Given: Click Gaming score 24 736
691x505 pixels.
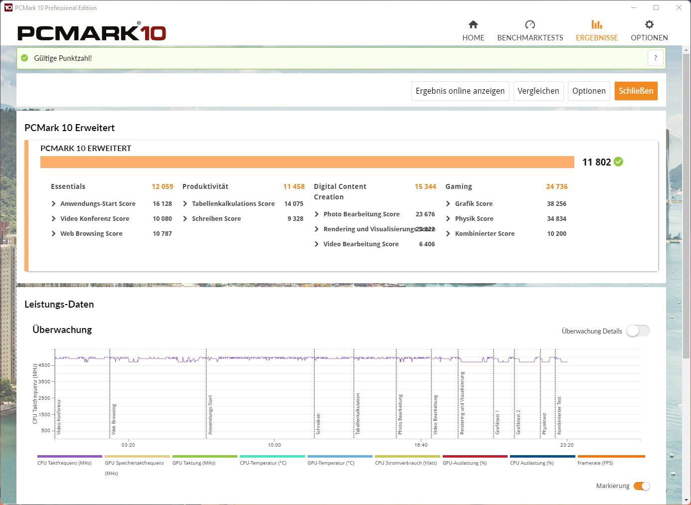Looking at the screenshot, I should click(557, 186).
